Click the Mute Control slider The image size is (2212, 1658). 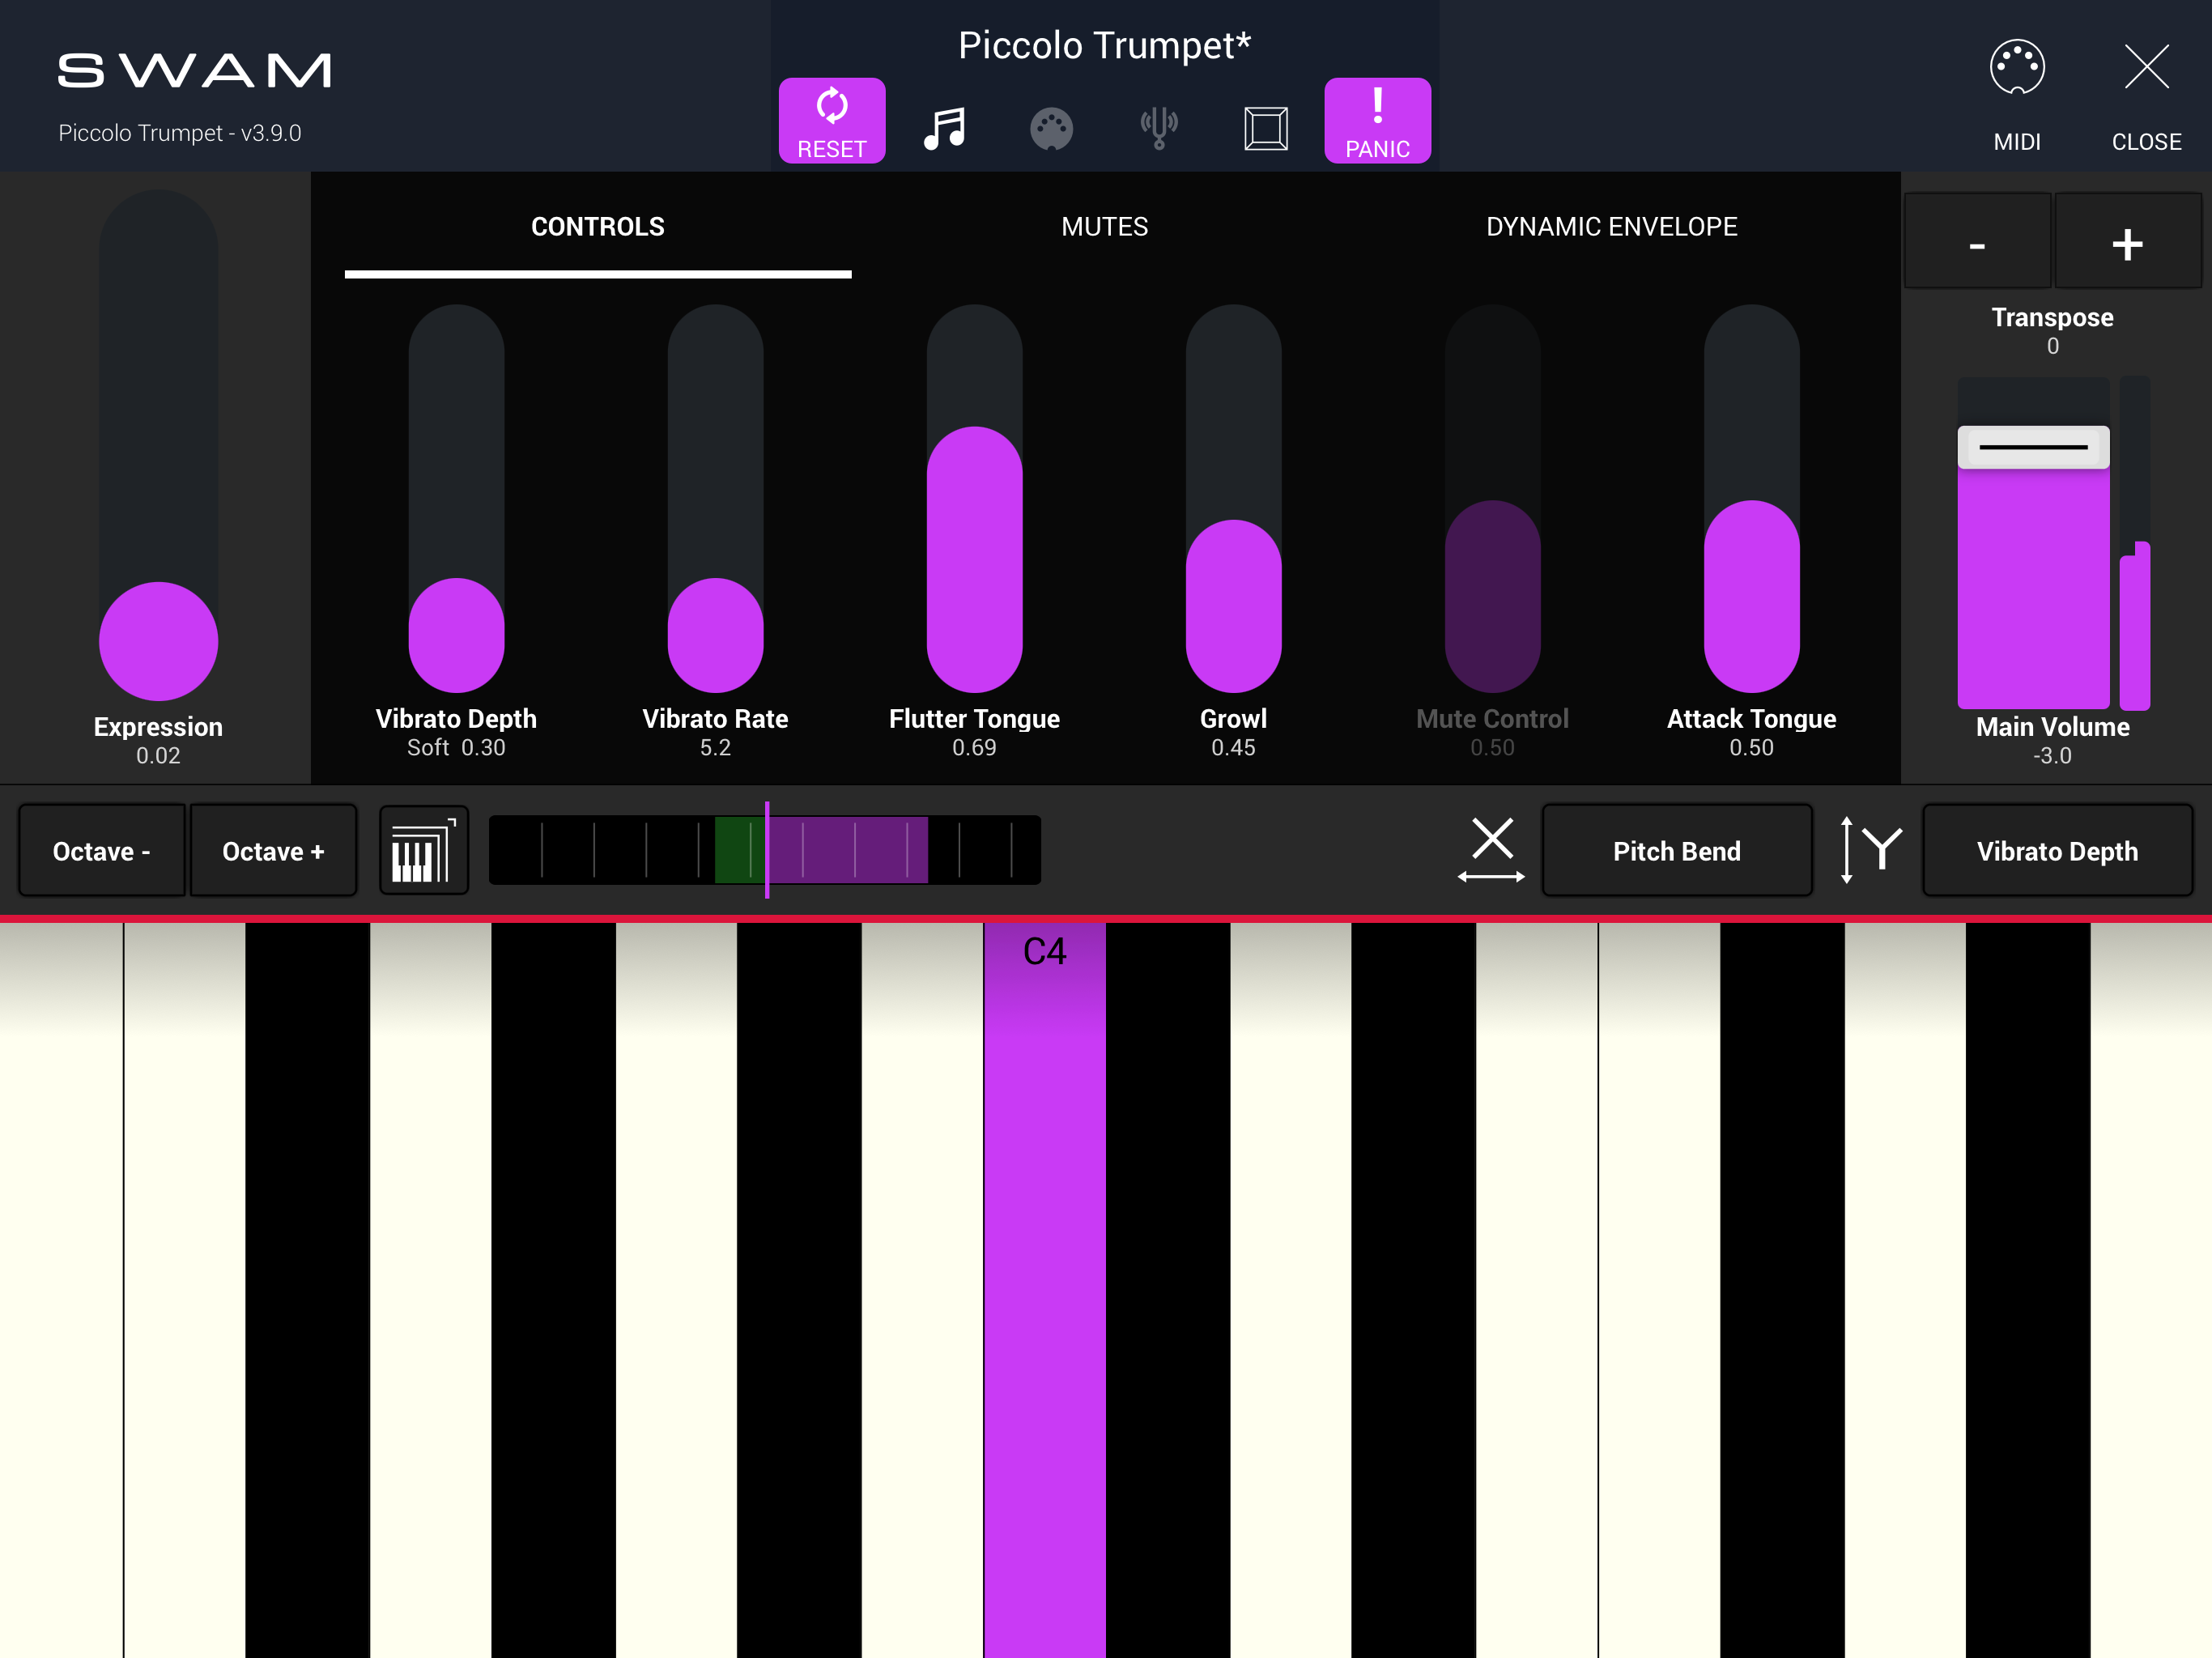coord(1492,498)
